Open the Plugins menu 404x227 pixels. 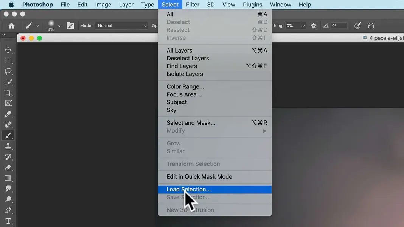(253, 5)
